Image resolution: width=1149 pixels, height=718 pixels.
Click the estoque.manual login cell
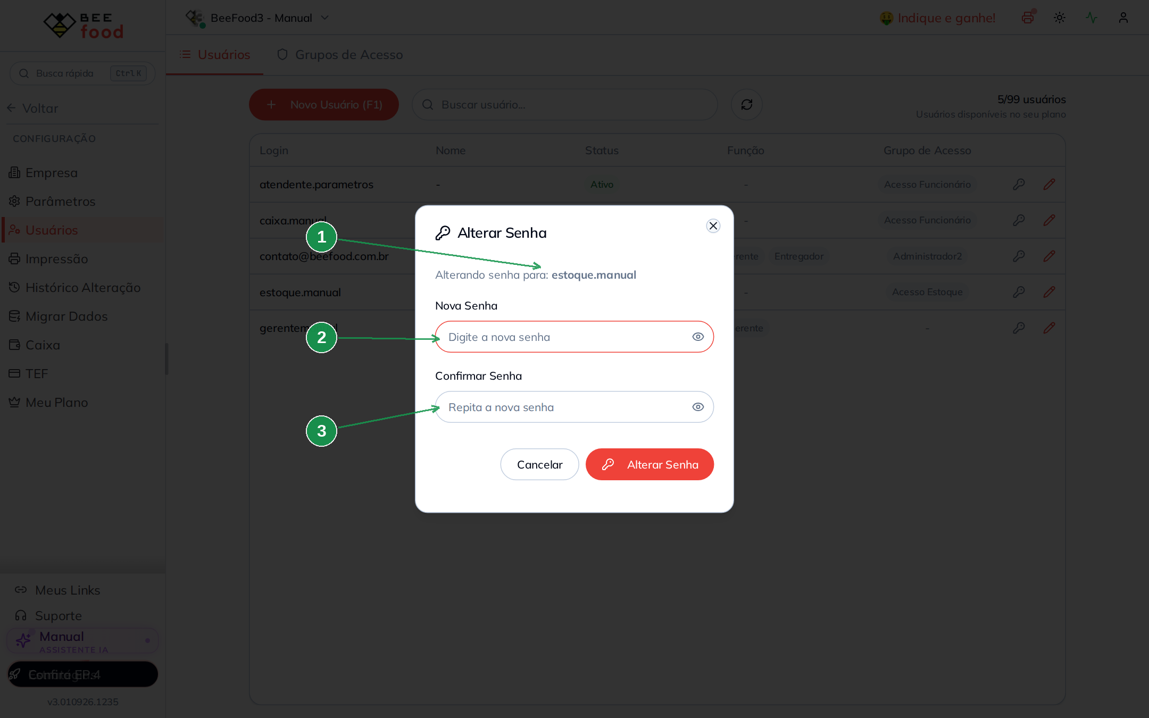pyautogui.click(x=300, y=293)
